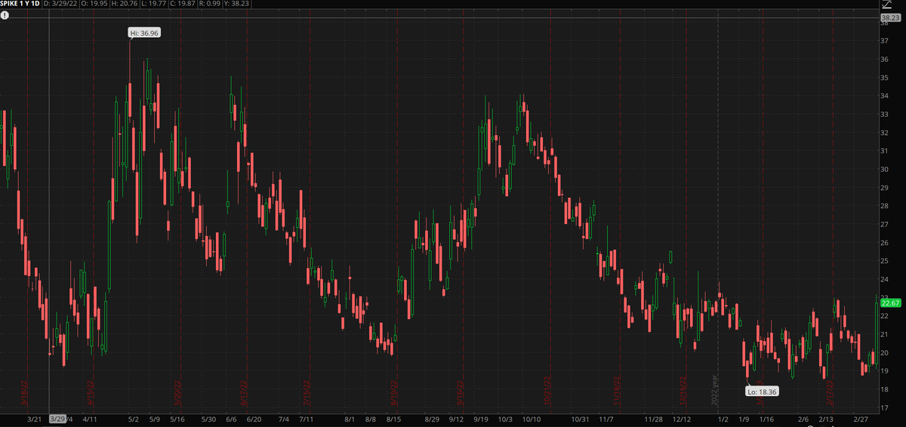Open the chart drawing tool icon at top right
The height and width of the screenshot is (427, 906).
click(x=886, y=5)
